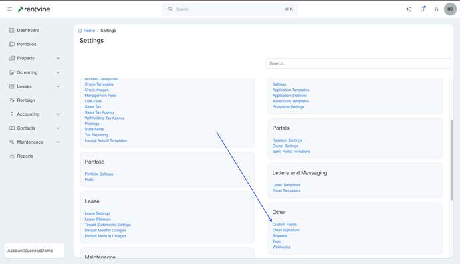Screen dimensions: 460x264
Task: Click the sparkle AI icon in header
Action: coord(409,9)
